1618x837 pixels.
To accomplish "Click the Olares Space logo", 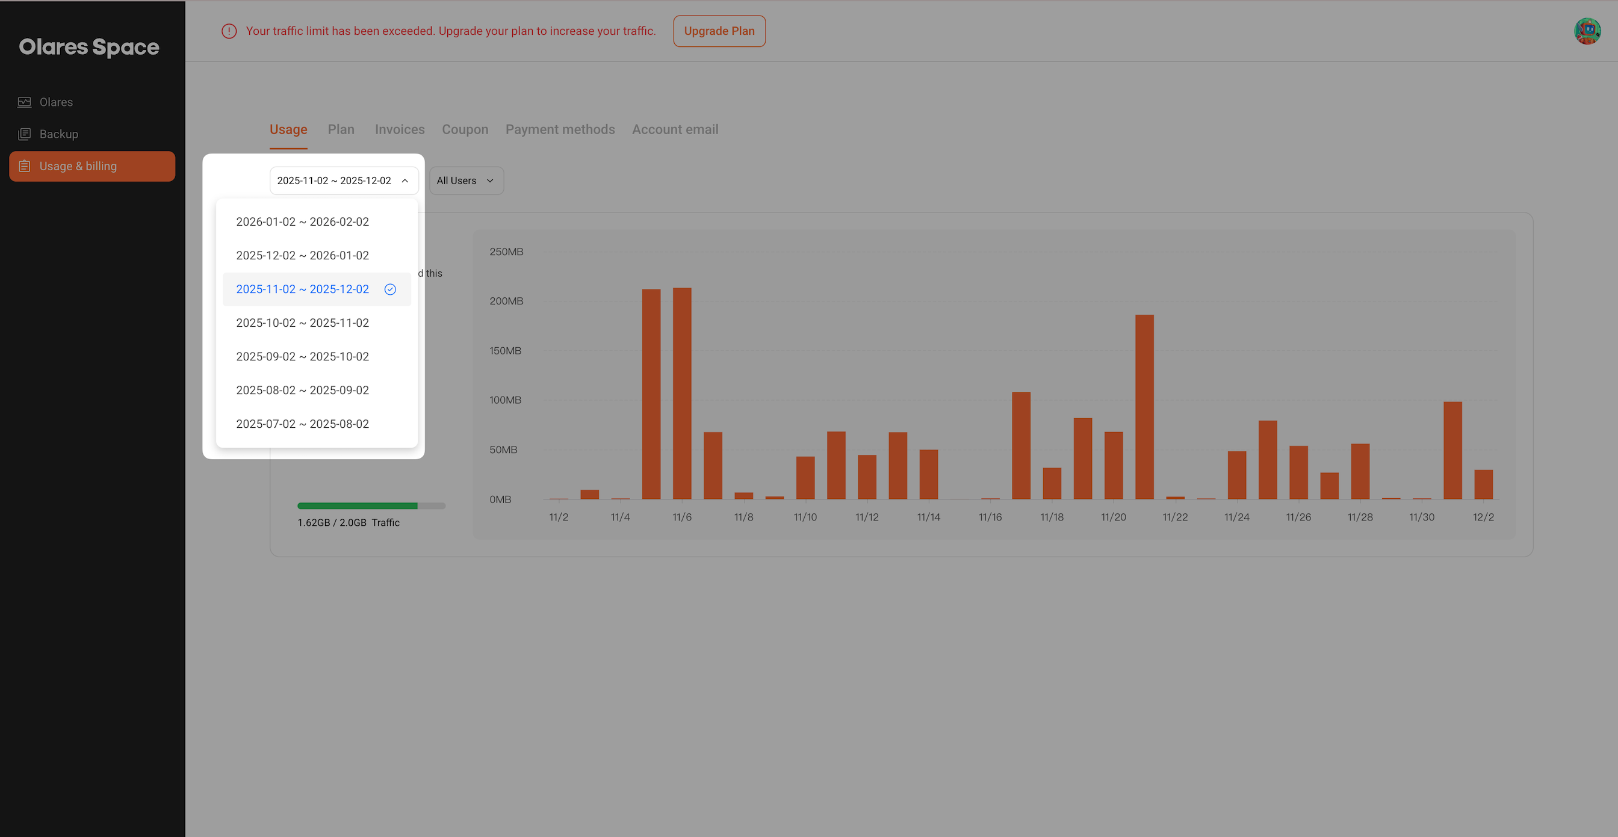I will [x=88, y=46].
